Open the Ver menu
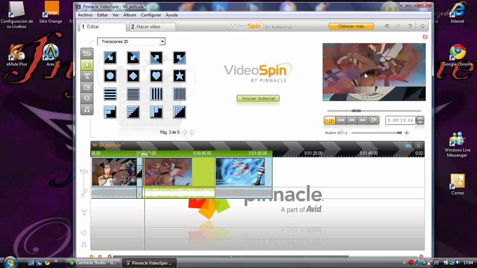The height and width of the screenshot is (268, 477). (116, 15)
